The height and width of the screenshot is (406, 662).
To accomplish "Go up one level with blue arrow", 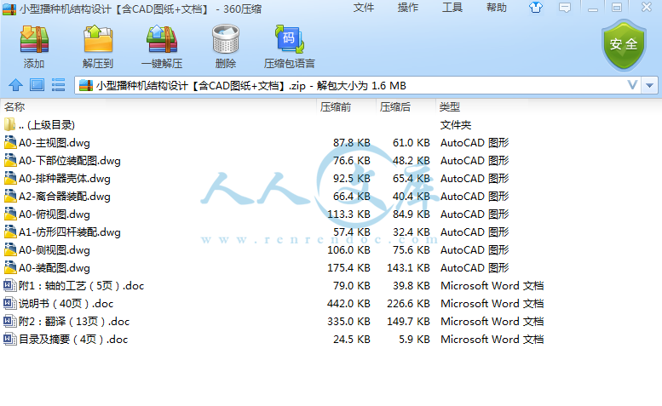I will (x=15, y=85).
